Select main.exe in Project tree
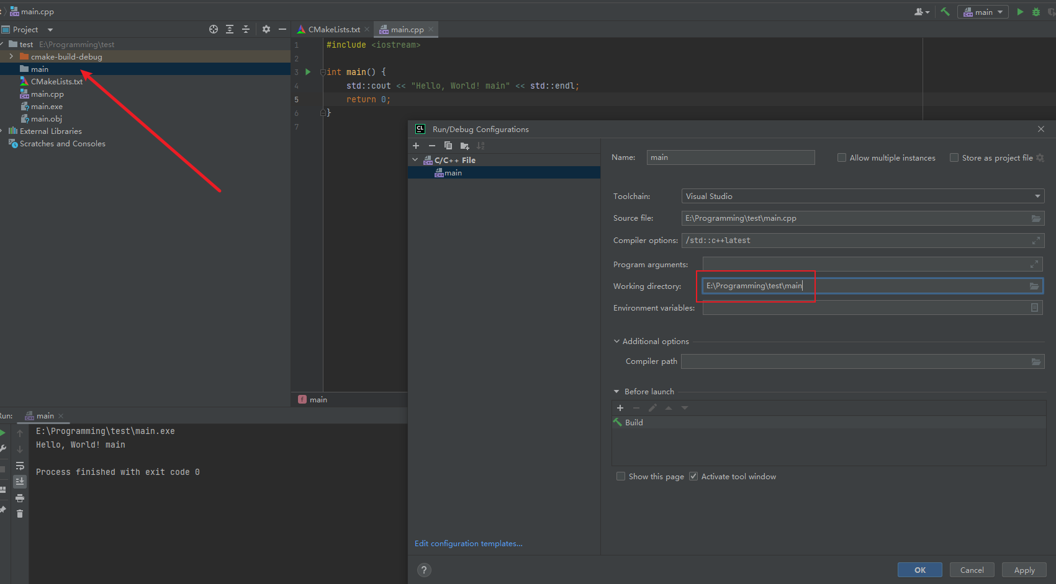The image size is (1056, 584). pyautogui.click(x=47, y=106)
